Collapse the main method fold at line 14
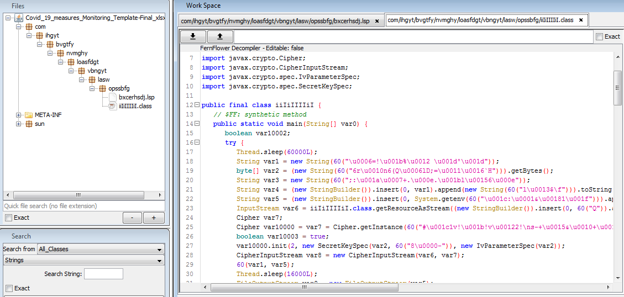624x297 pixels. click(197, 124)
